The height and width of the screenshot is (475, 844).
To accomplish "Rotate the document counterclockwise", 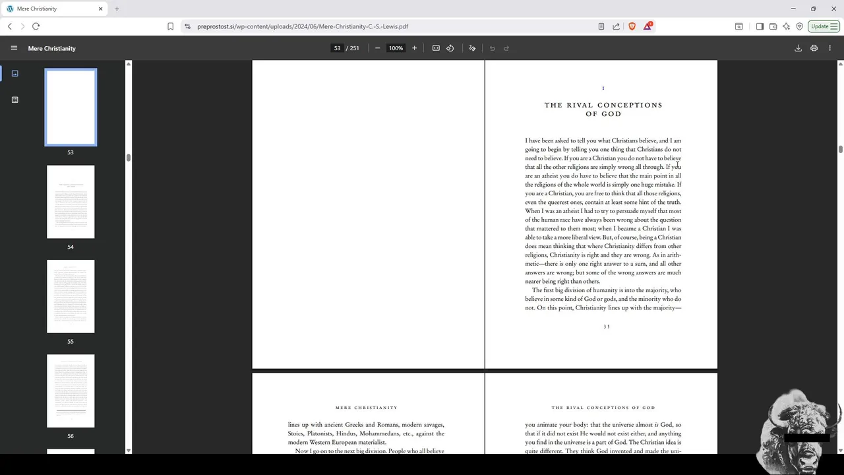I will pos(450,48).
